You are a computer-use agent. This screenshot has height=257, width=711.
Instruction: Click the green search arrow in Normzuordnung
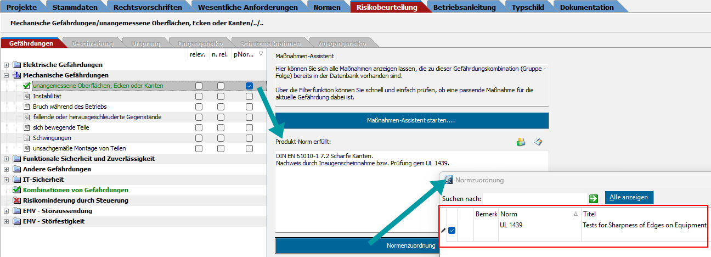(594, 198)
